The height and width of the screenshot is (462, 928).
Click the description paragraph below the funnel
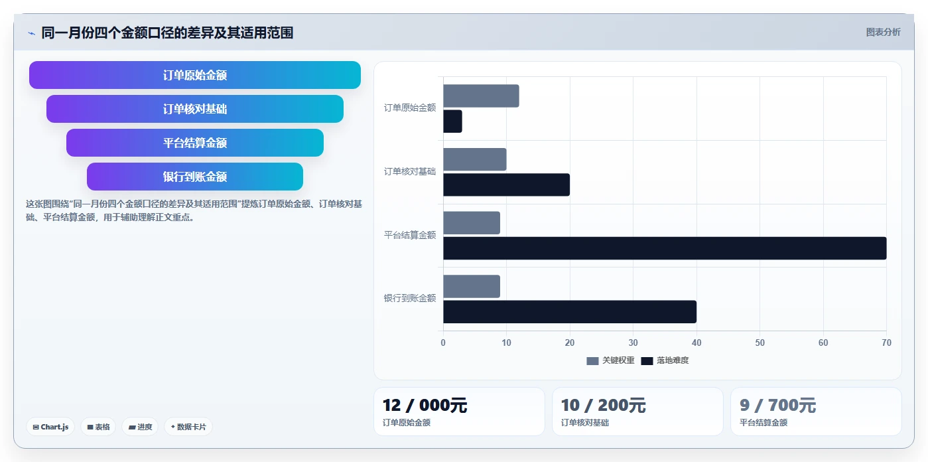tap(194, 210)
